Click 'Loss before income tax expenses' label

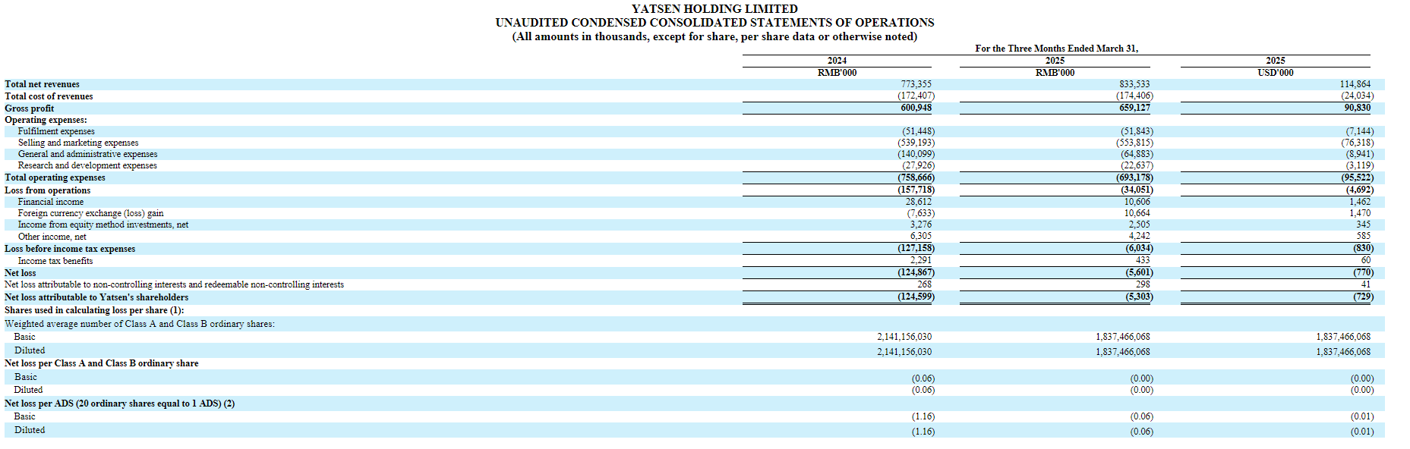coord(70,249)
